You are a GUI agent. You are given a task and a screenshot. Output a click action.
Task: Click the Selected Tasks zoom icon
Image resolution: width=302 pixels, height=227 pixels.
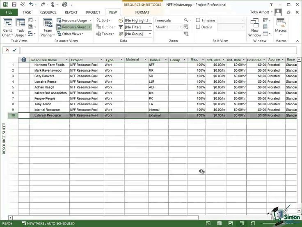coord(186,34)
